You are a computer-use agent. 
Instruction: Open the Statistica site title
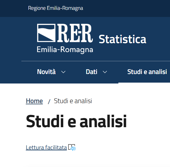pos(123,39)
